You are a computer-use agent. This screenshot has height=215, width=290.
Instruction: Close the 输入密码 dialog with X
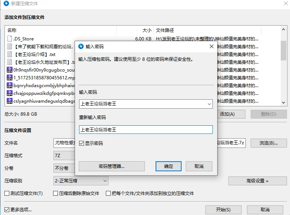[212, 46]
